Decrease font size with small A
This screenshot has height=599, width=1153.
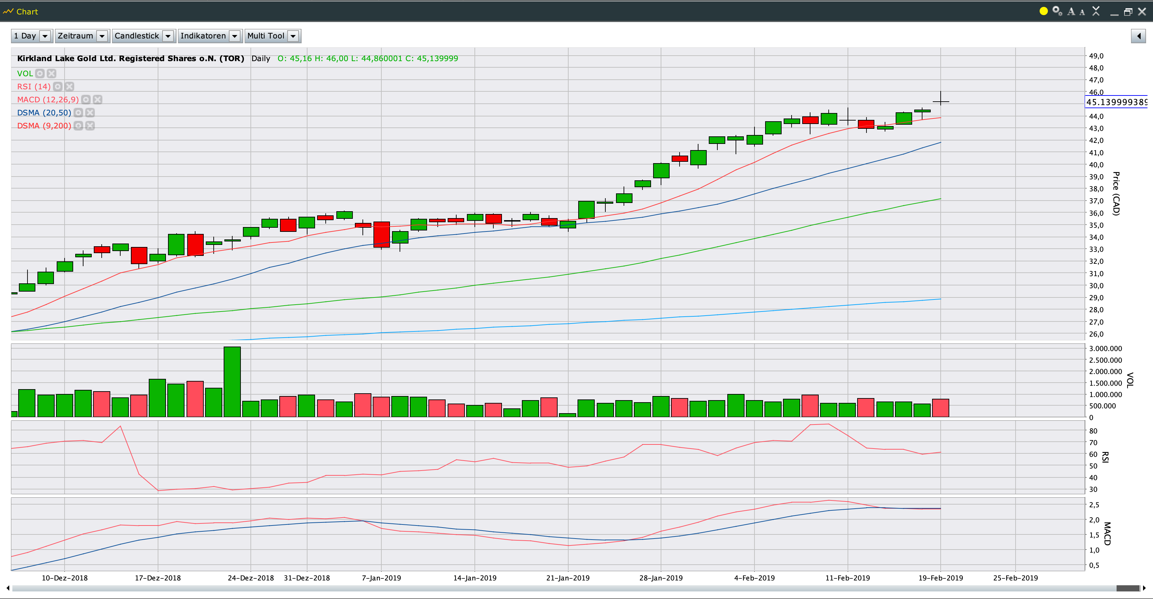click(1082, 12)
